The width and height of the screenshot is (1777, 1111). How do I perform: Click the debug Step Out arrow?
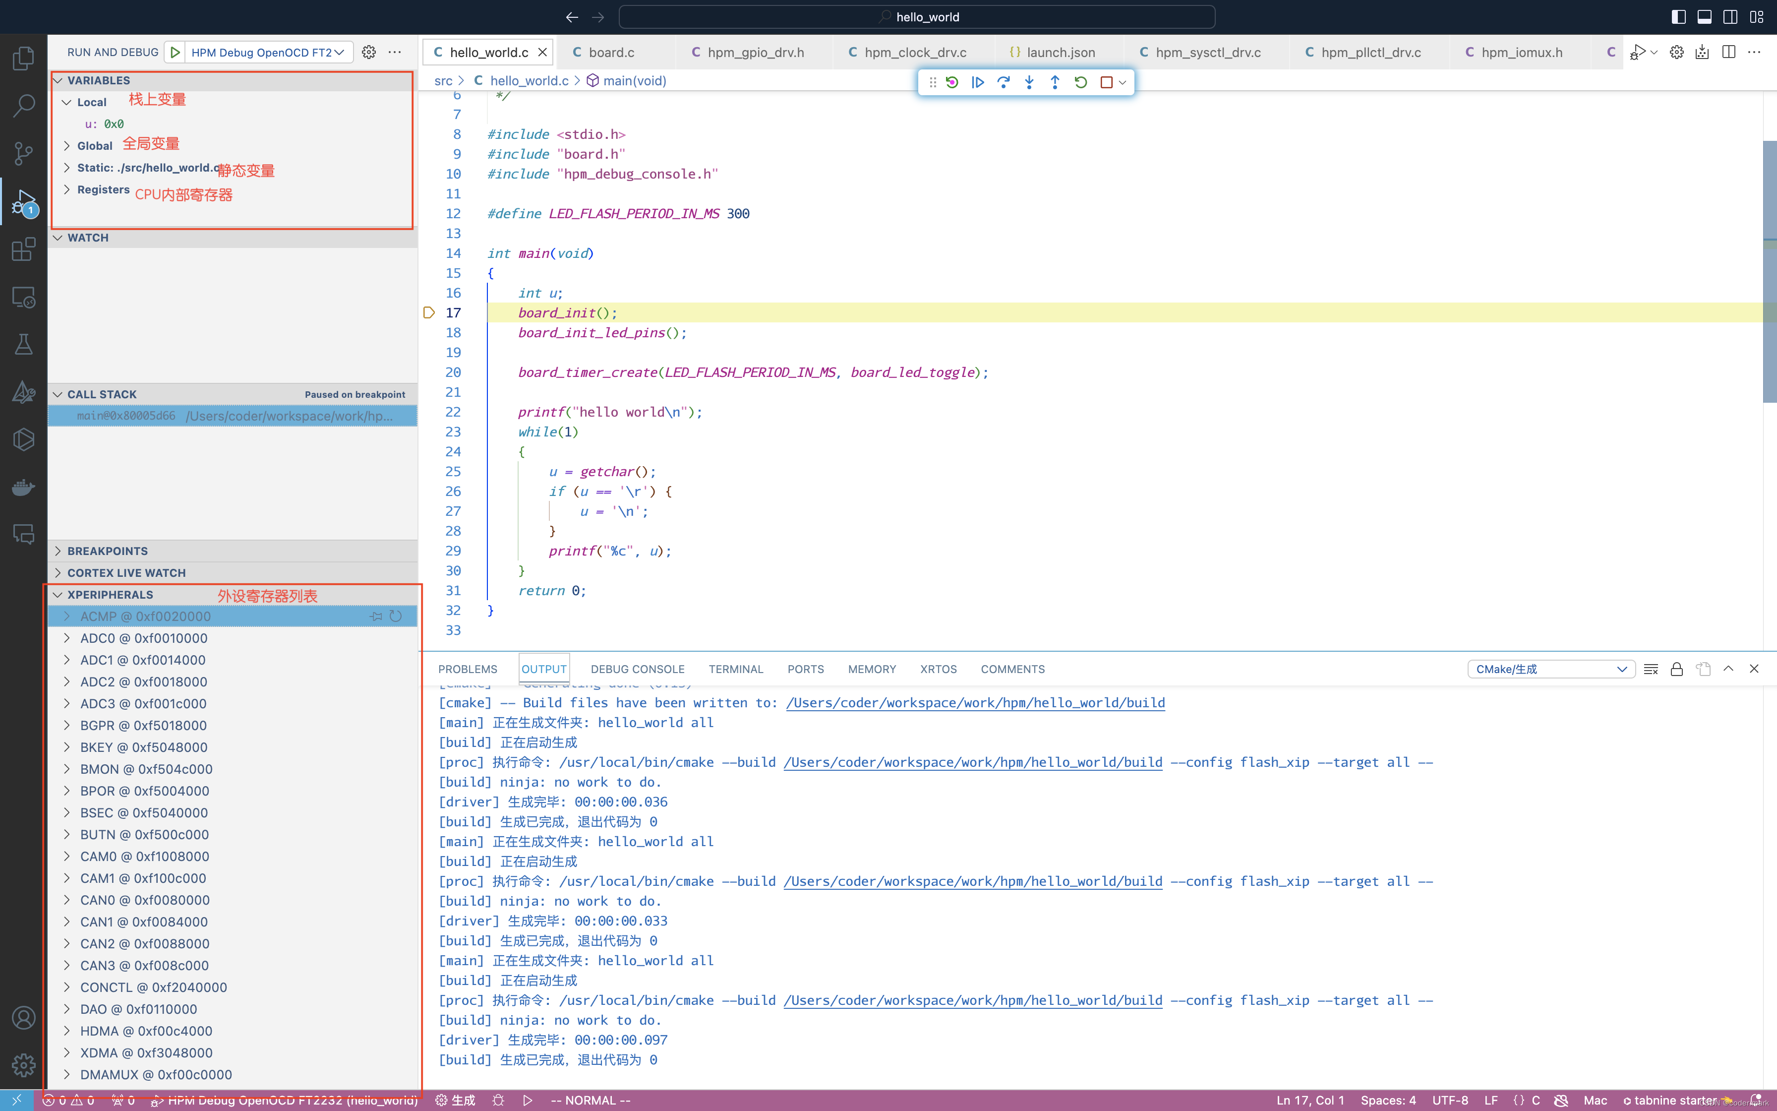coord(1055,82)
